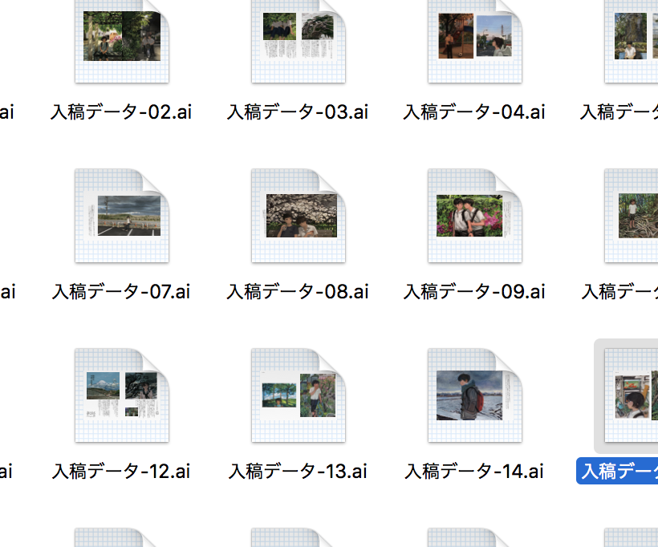Click the blue highlighted filename label
658x547 pixels.
click(617, 471)
